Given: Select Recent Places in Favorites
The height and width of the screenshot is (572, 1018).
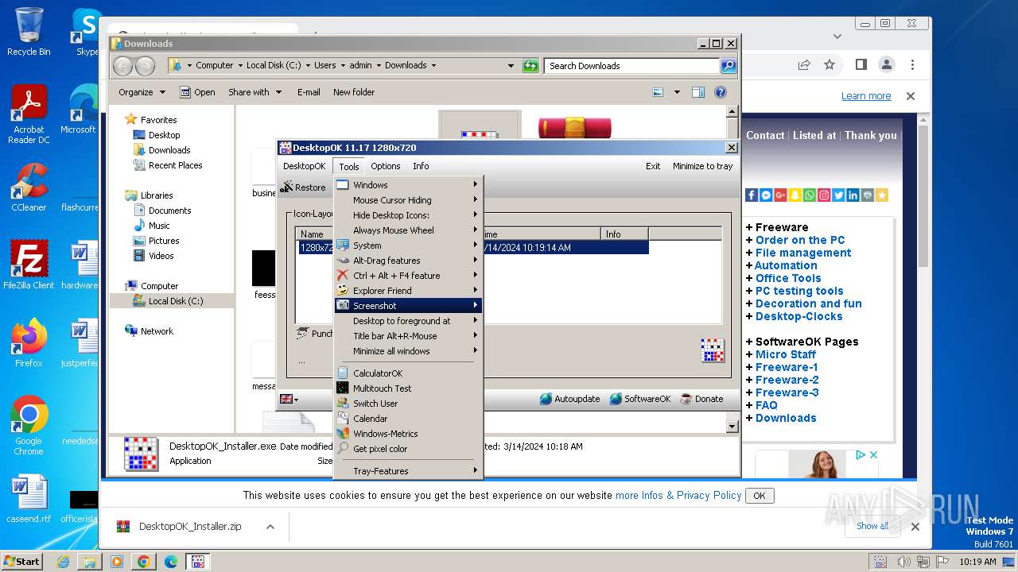Looking at the screenshot, I should pyautogui.click(x=175, y=165).
